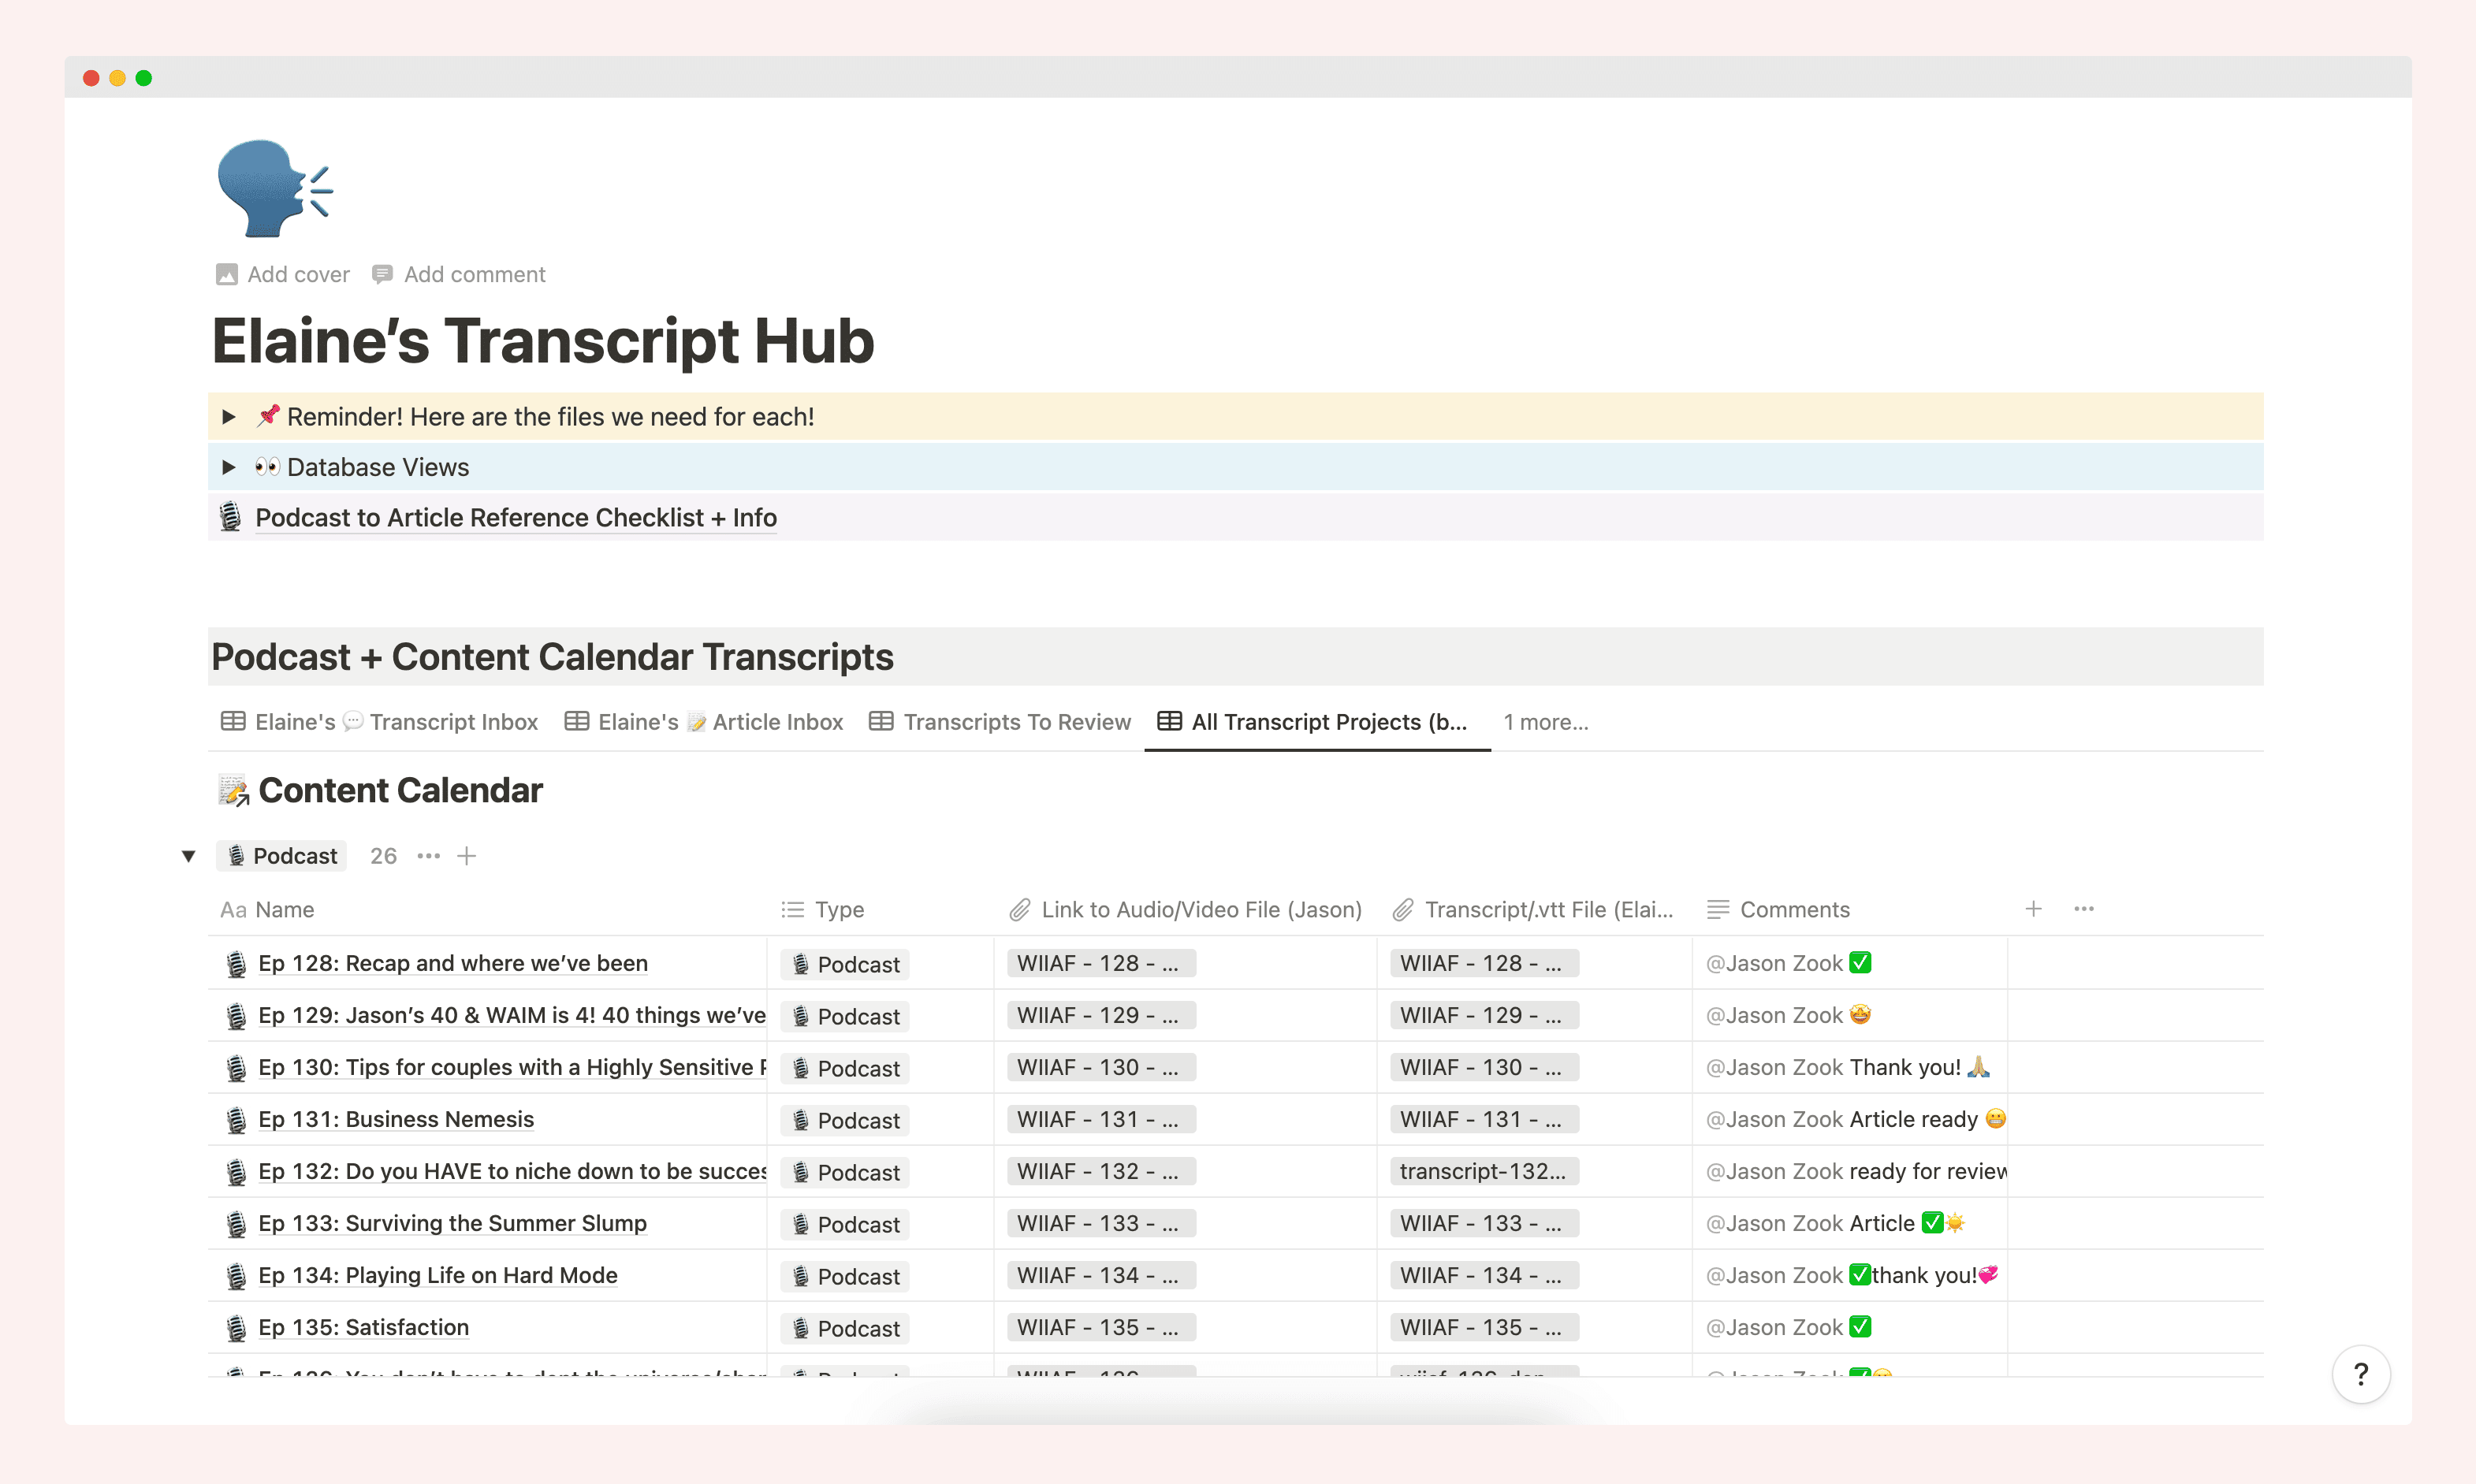Screen dimensions: 2476x1484
Task: Collapse the Podcast group triangle
Action: (189, 856)
